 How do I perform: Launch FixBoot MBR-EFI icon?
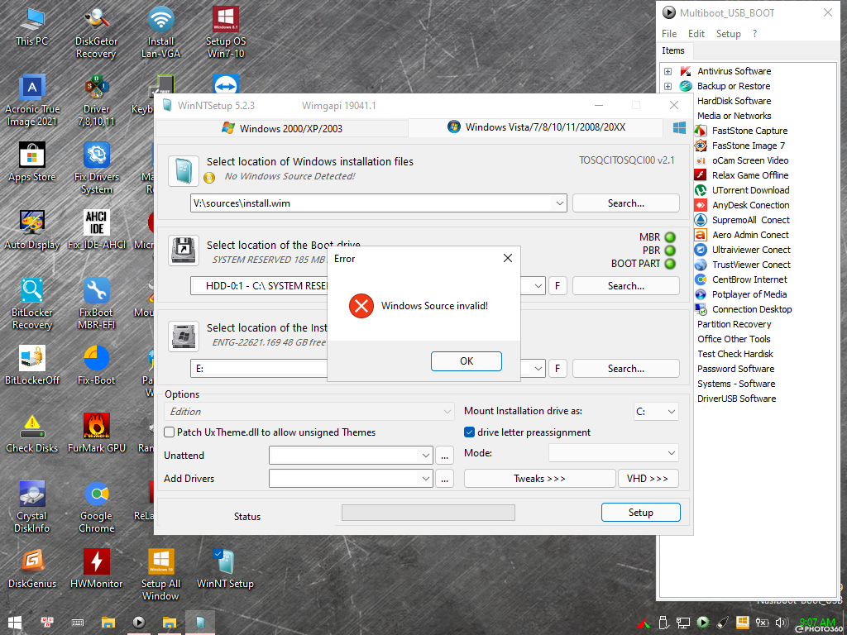[x=96, y=304]
